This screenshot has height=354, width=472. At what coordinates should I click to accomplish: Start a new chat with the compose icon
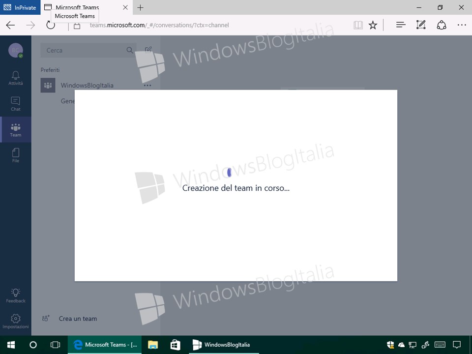(148, 50)
